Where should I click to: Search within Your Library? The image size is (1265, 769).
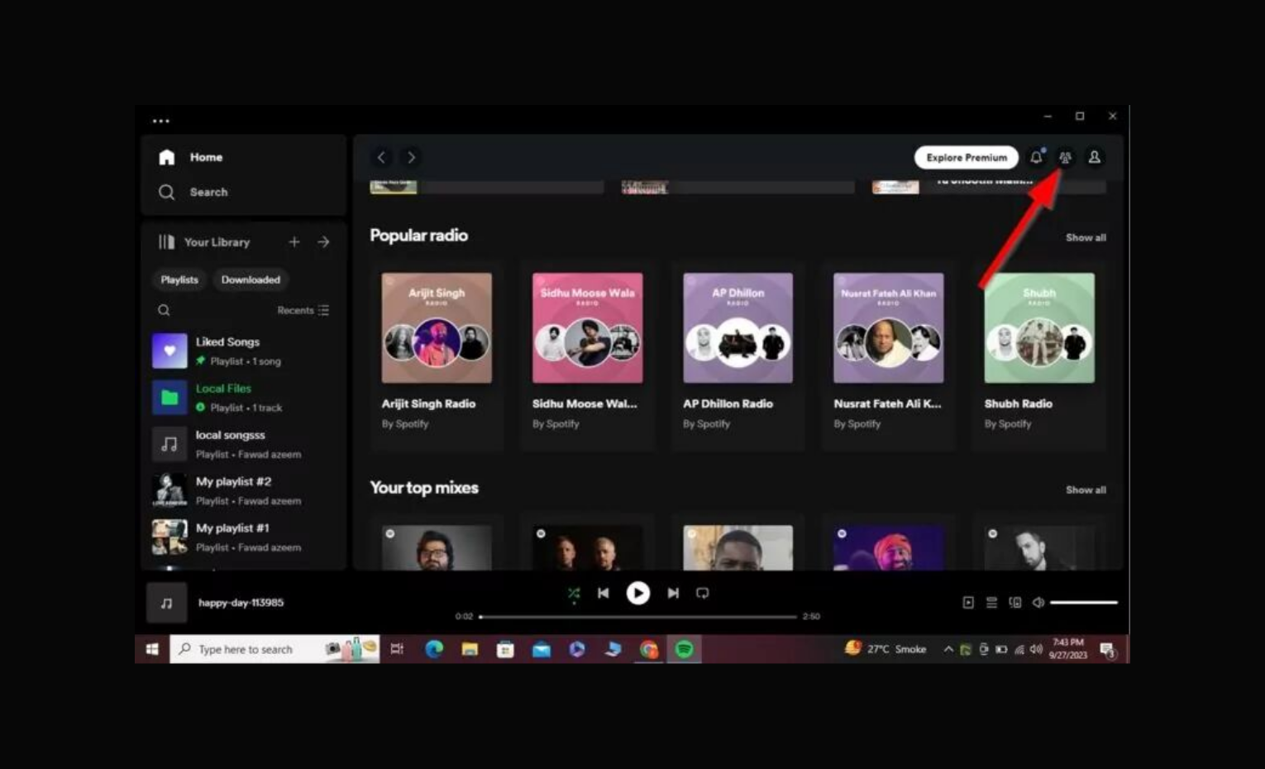(x=164, y=310)
